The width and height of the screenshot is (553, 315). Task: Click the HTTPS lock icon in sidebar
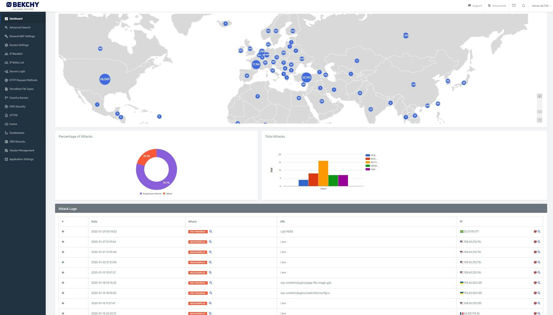pos(6,115)
